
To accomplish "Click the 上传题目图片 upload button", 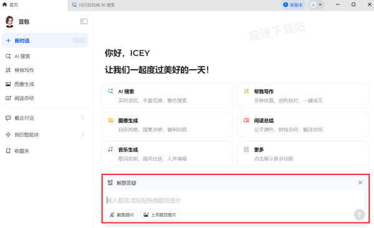I will 160,215.
